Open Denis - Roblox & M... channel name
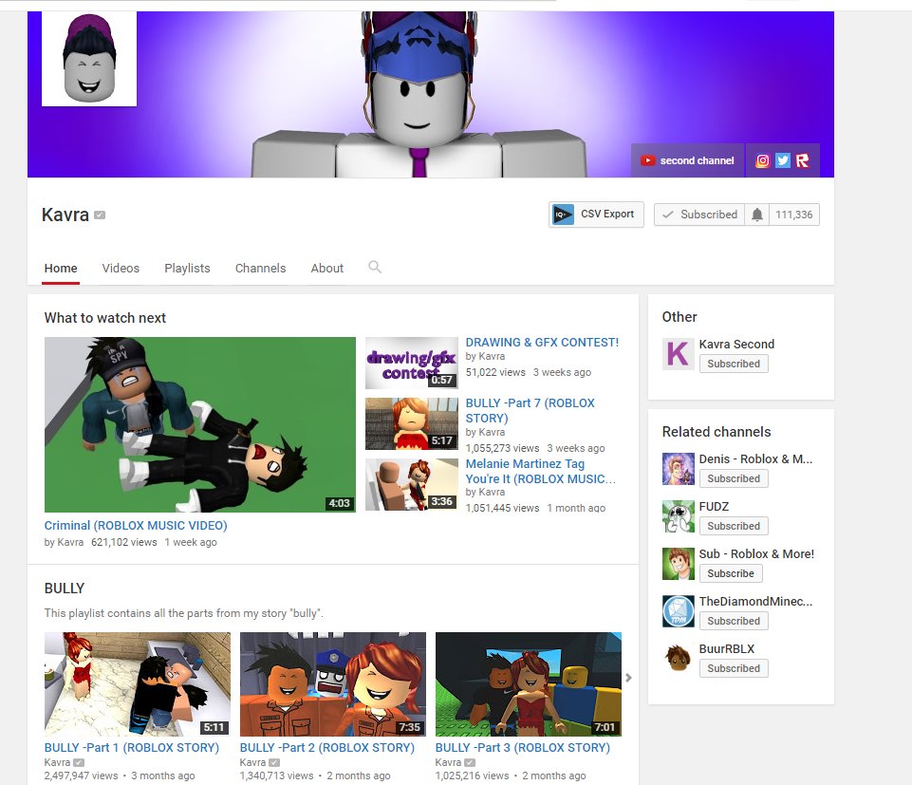Screen dimensions: 912x785 coord(755,459)
